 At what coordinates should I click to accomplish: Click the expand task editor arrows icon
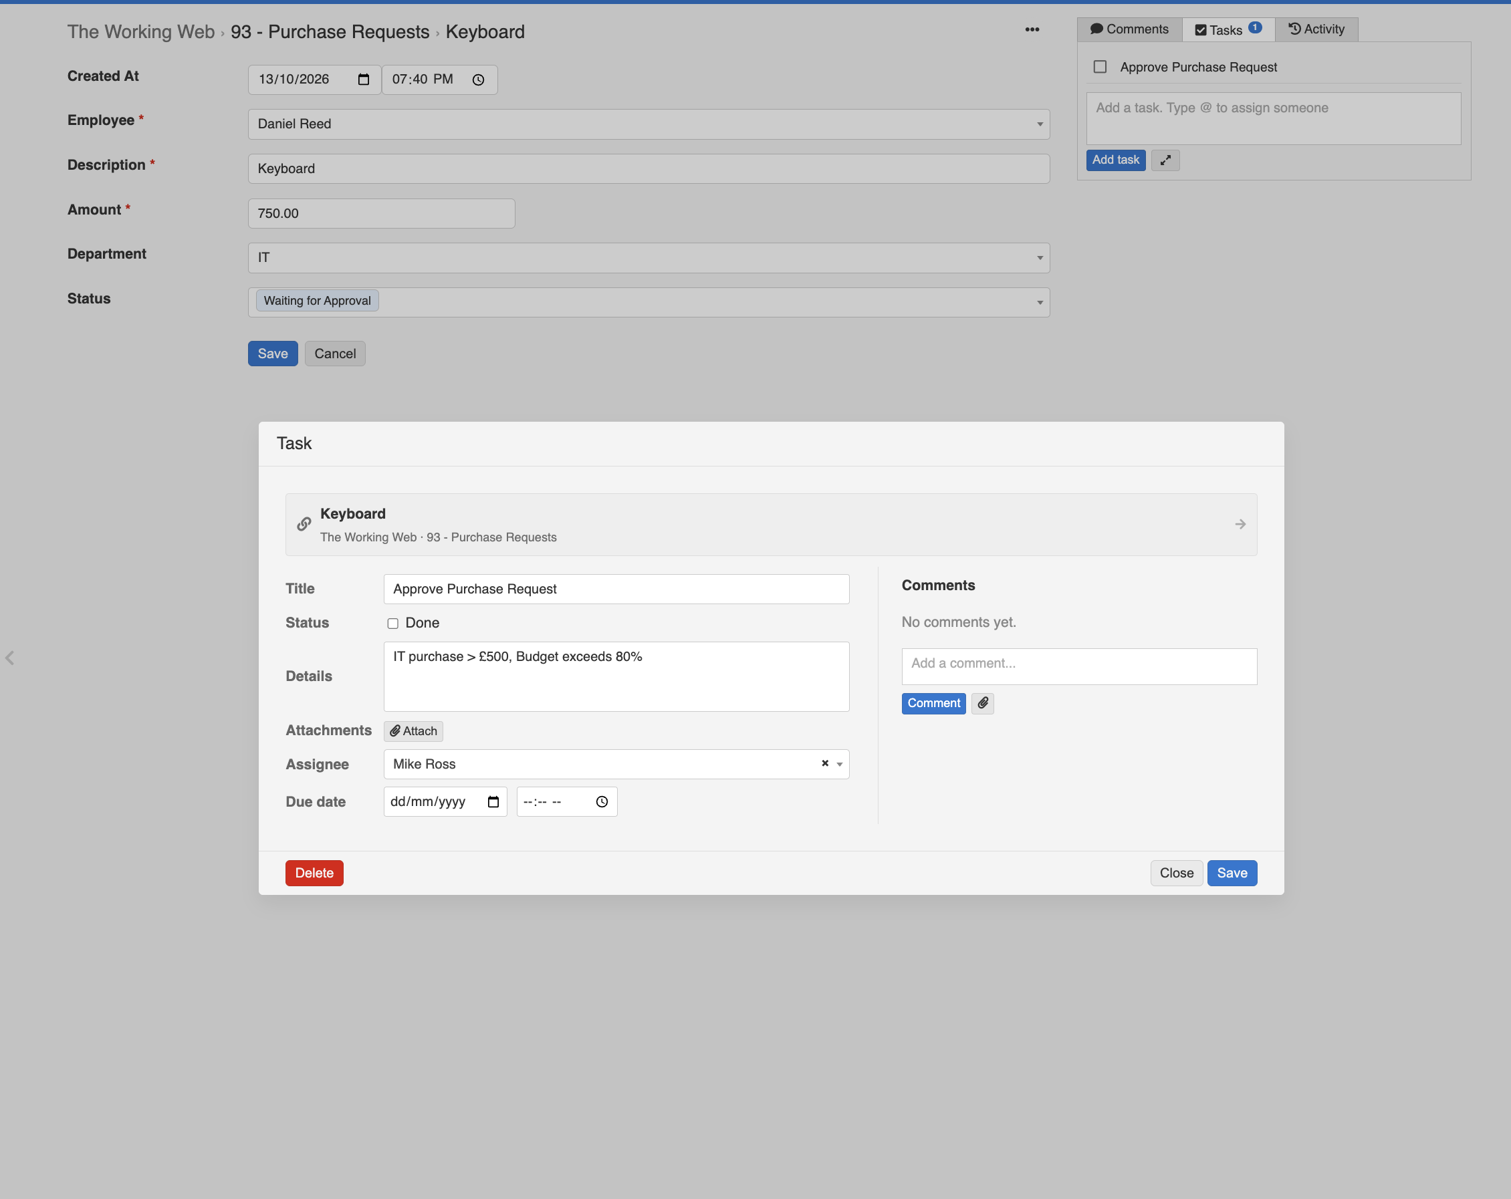(1165, 160)
